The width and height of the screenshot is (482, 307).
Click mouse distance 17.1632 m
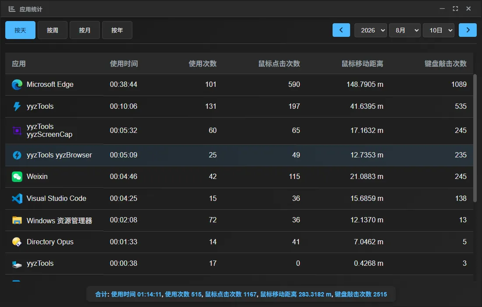[x=367, y=130]
